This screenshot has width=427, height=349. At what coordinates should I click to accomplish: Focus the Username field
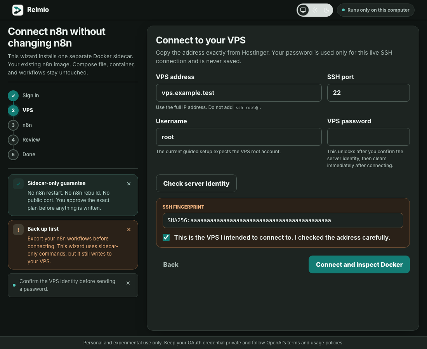click(239, 137)
